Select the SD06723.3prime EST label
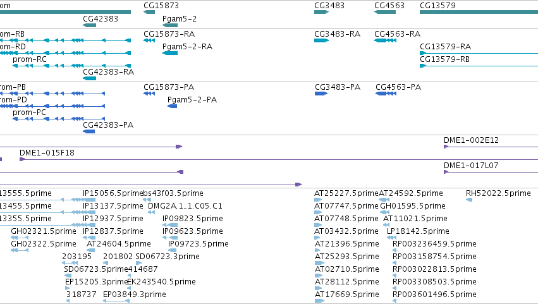The width and height of the screenshot is (538, 304). pos(168,257)
